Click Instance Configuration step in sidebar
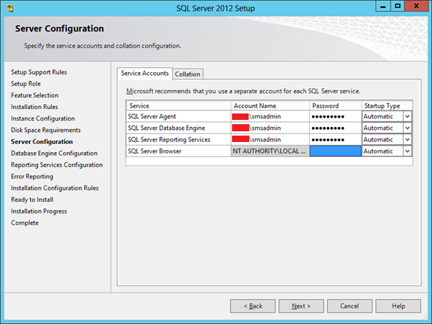432x324 pixels. click(x=43, y=118)
